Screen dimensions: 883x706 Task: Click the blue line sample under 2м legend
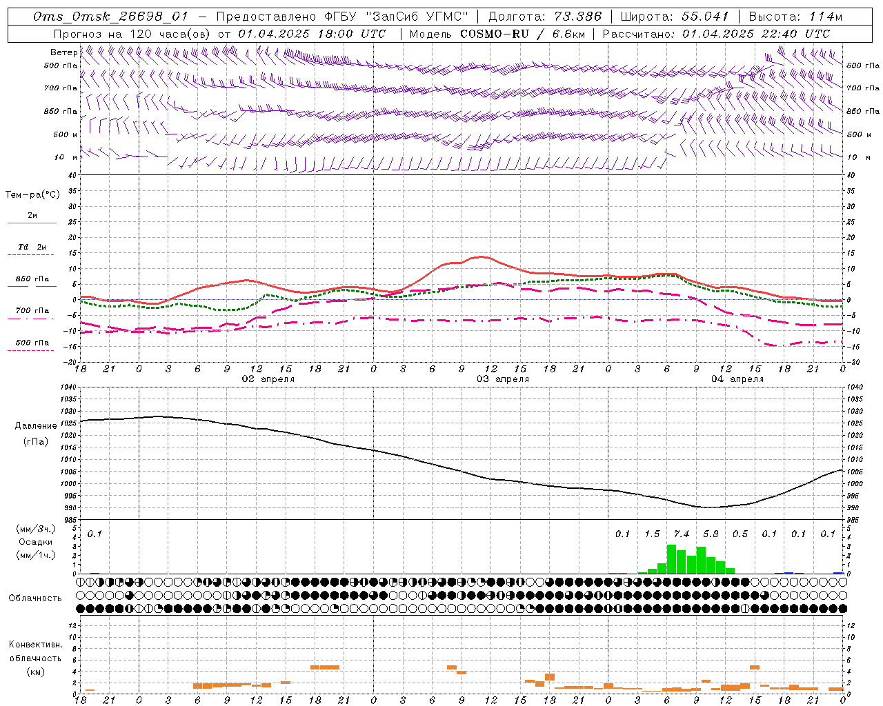[32, 223]
